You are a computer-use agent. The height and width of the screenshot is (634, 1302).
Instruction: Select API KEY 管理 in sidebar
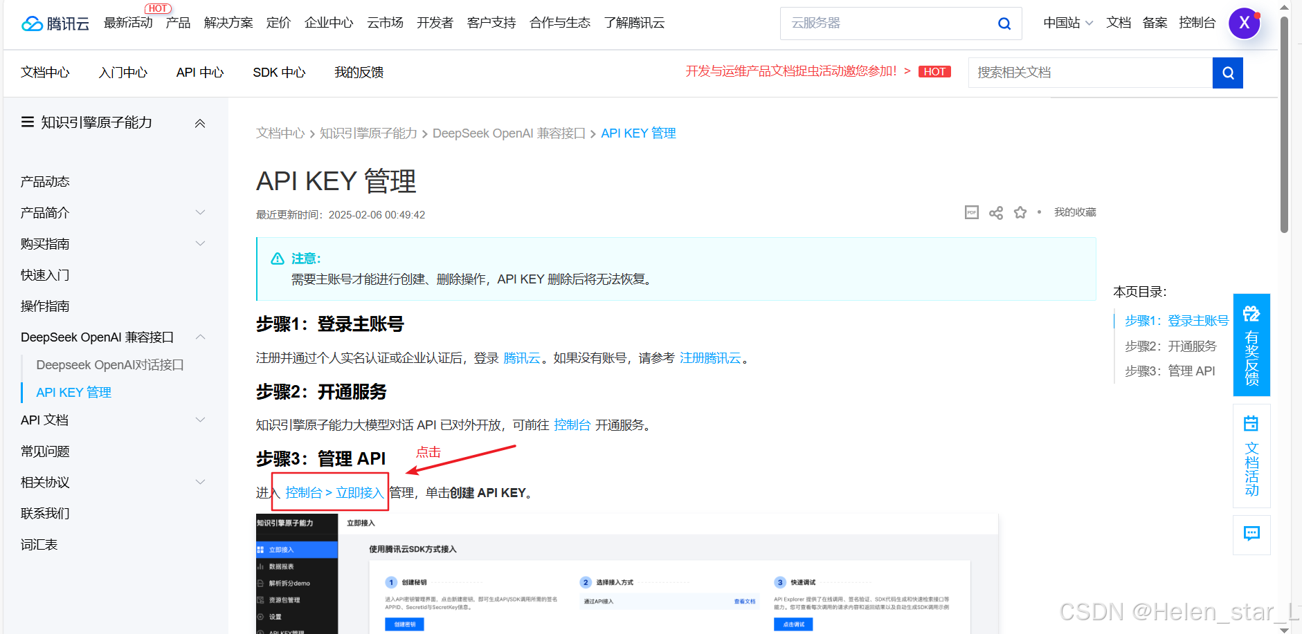click(74, 393)
